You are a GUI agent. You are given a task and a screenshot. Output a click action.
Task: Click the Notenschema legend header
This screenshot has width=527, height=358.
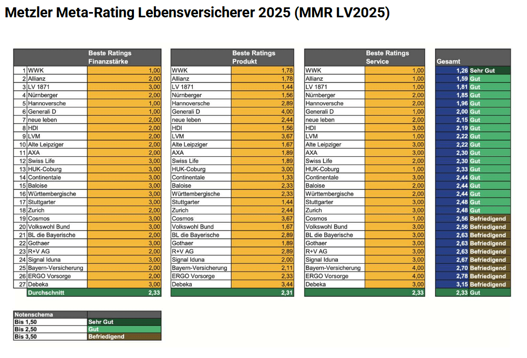coord(34,314)
